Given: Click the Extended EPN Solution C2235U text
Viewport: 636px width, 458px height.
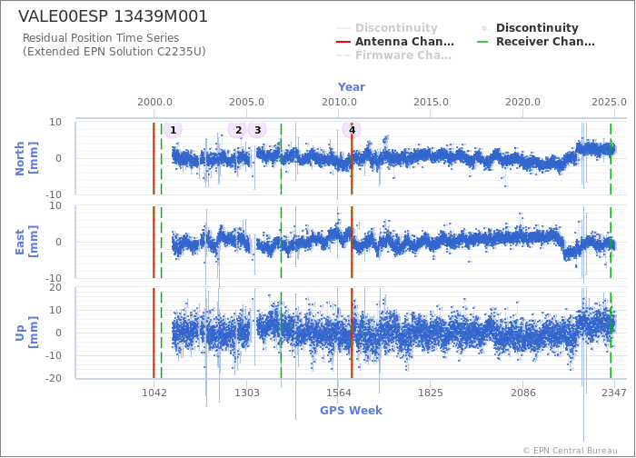Looking at the screenshot, I should [x=114, y=52].
